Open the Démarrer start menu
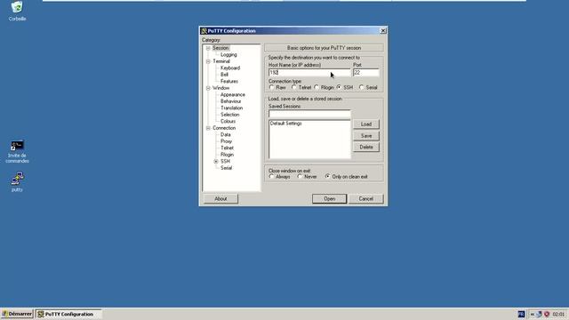 pos(17,314)
